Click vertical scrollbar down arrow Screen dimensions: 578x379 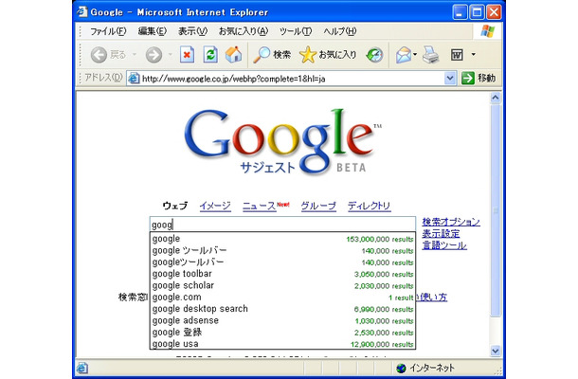click(x=495, y=351)
